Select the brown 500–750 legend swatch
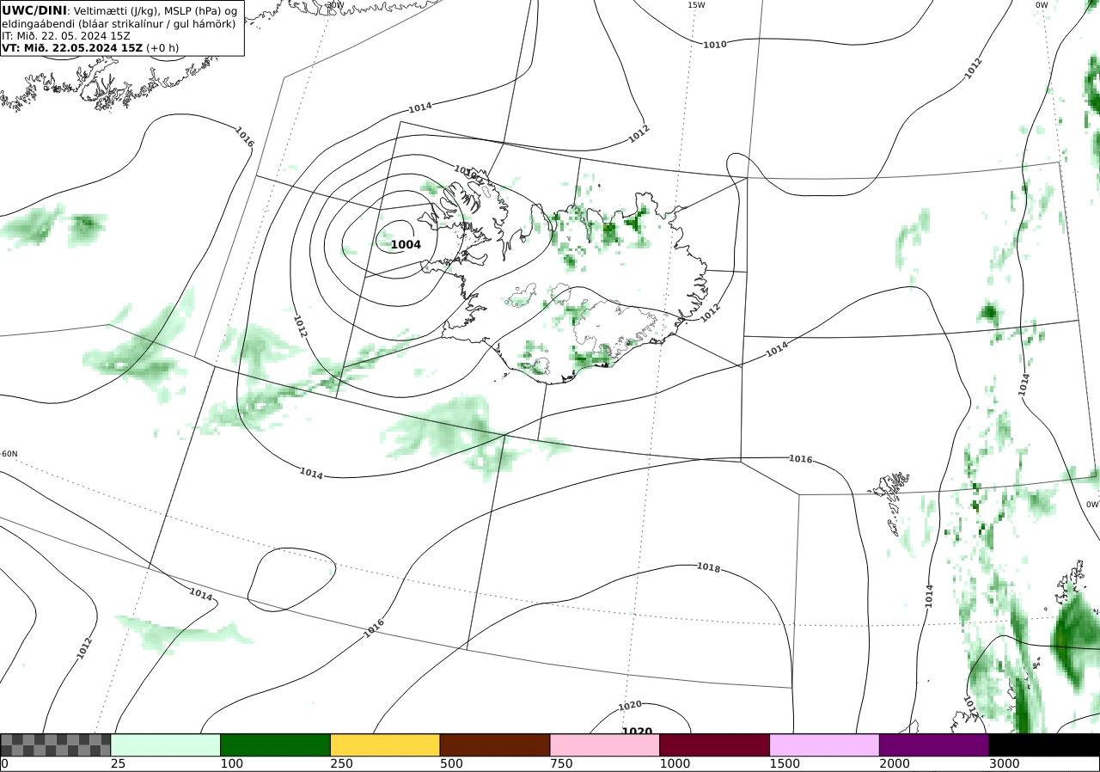This screenshot has width=1100, height=772. [495, 744]
